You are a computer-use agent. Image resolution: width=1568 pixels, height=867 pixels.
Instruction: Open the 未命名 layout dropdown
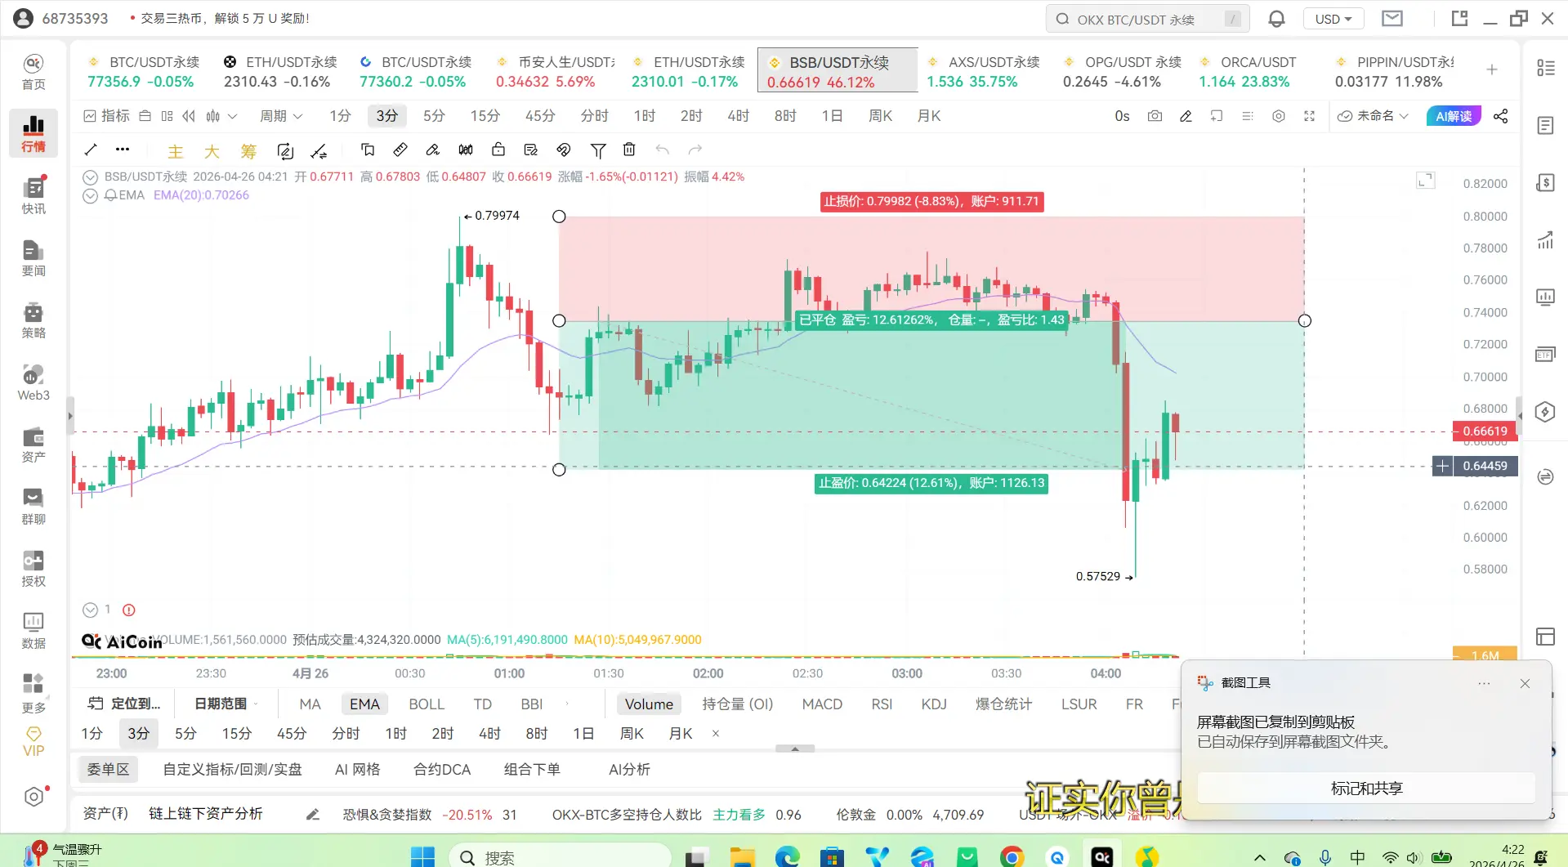[1373, 116]
